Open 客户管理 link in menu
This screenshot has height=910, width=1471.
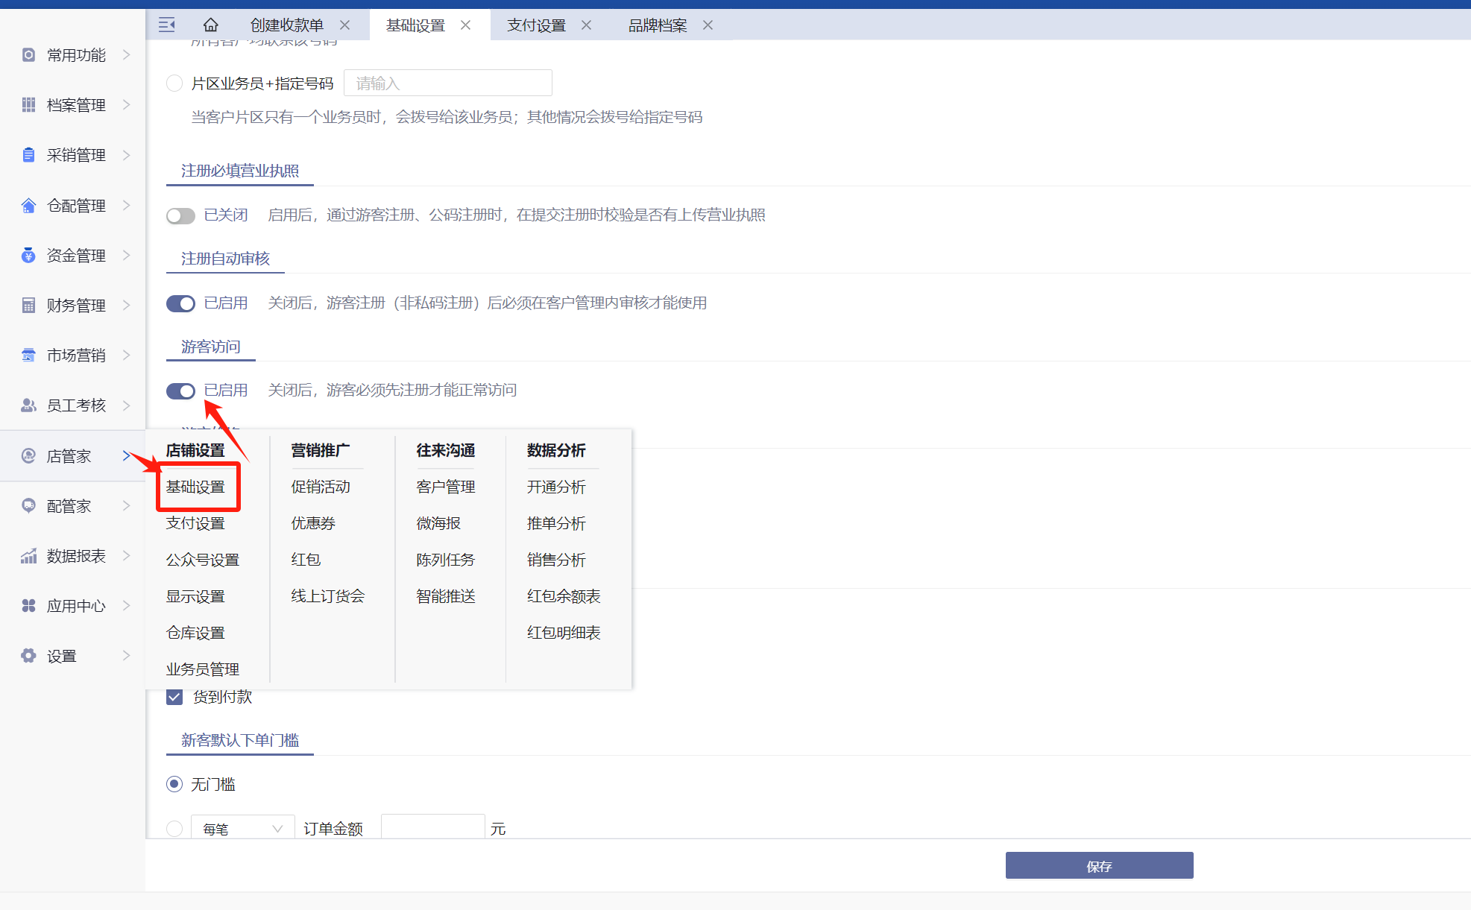click(445, 487)
